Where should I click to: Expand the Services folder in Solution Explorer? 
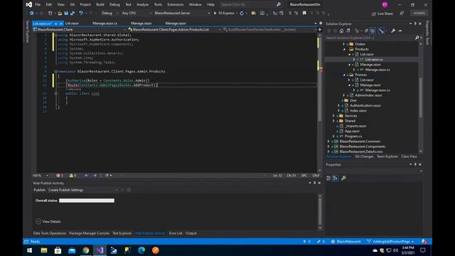point(333,116)
